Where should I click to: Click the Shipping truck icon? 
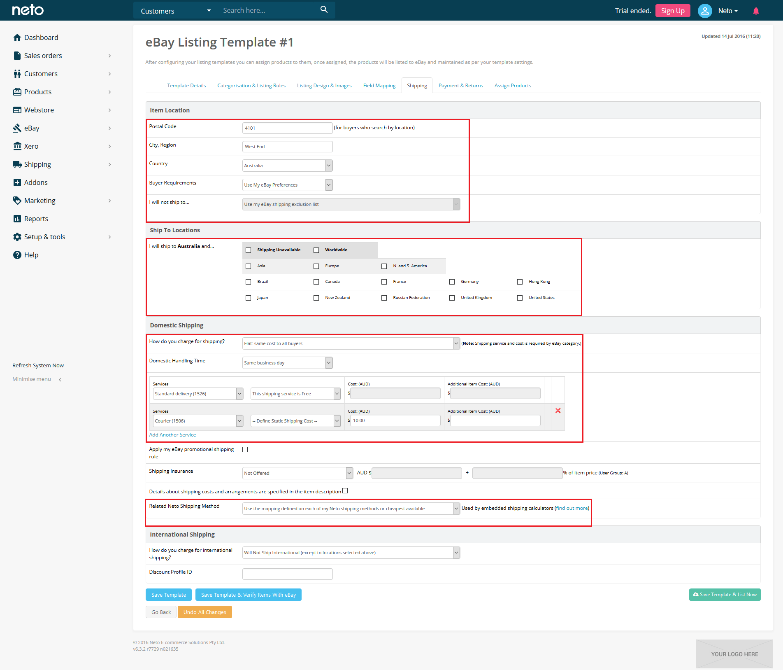[x=17, y=164]
